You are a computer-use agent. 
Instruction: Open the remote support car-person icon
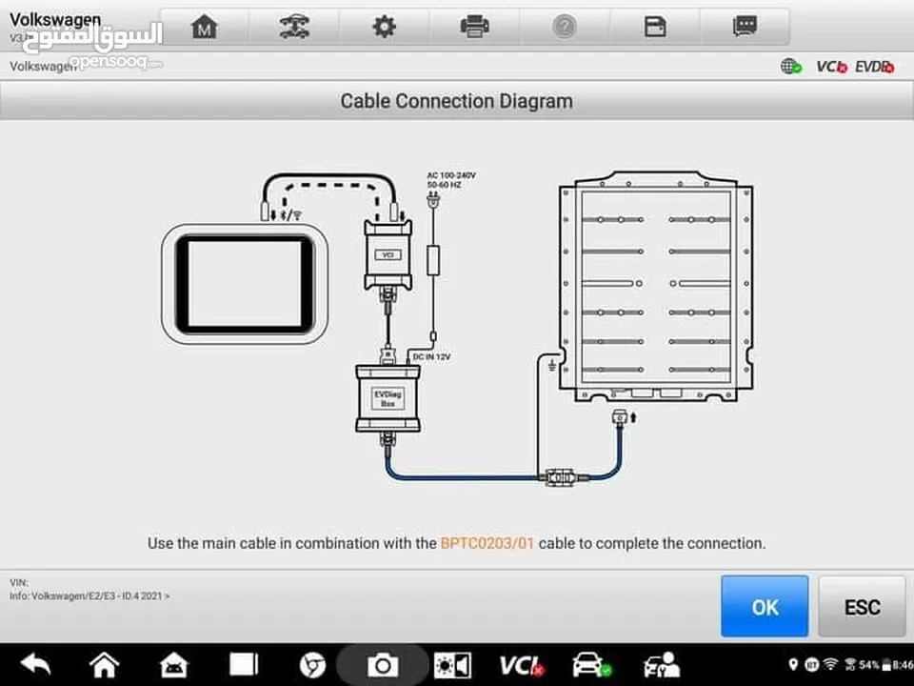[662, 665]
